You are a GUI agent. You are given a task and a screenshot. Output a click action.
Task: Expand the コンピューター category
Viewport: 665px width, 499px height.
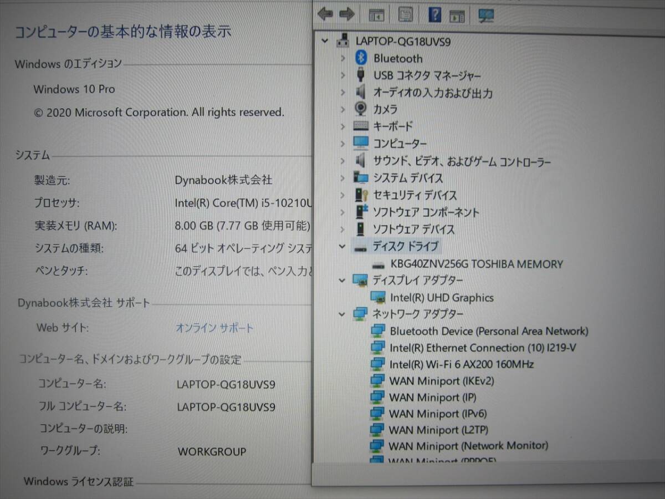pos(343,144)
